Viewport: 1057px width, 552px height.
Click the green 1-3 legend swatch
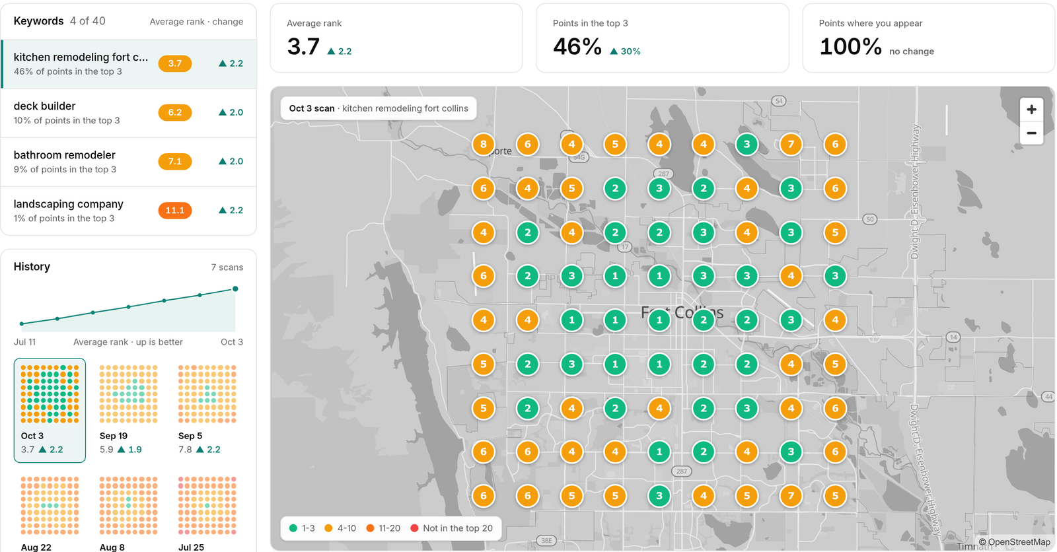coord(293,528)
